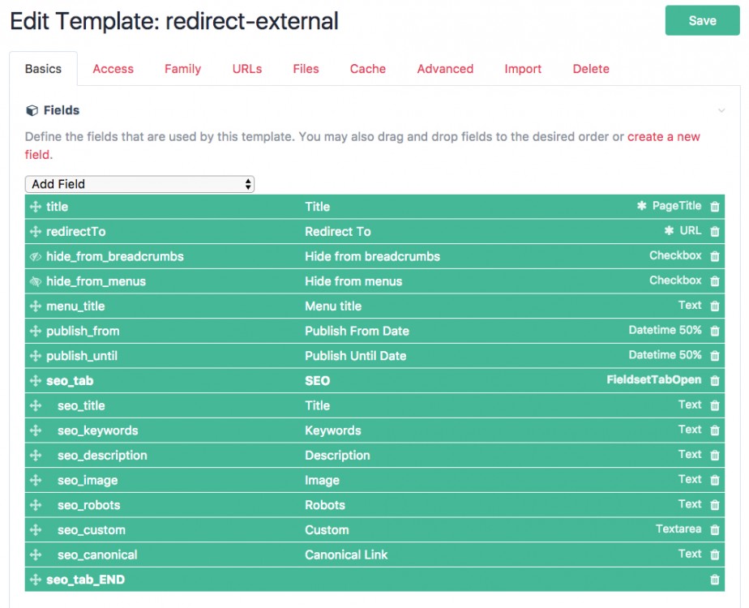Switch to the Access tab
Screen dimensions: 749x608
pos(113,69)
